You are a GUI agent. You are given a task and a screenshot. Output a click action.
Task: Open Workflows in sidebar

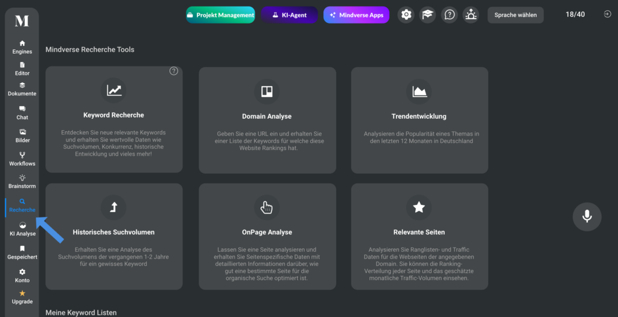tap(22, 159)
